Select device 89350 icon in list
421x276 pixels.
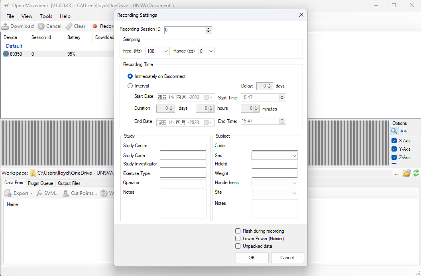click(x=6, y=54)
